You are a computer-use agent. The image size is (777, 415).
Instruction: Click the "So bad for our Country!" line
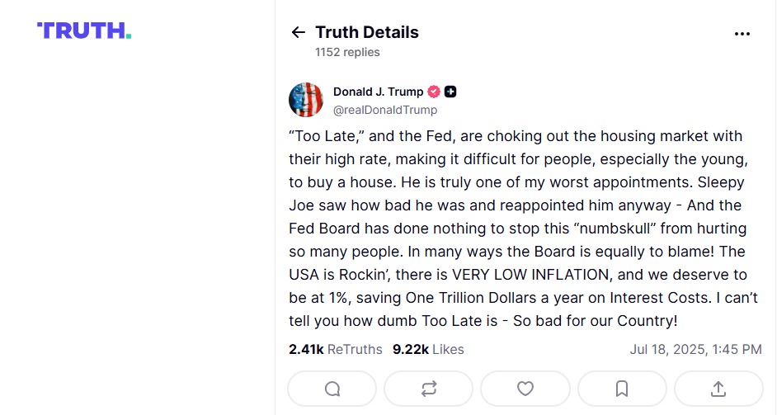596,321
